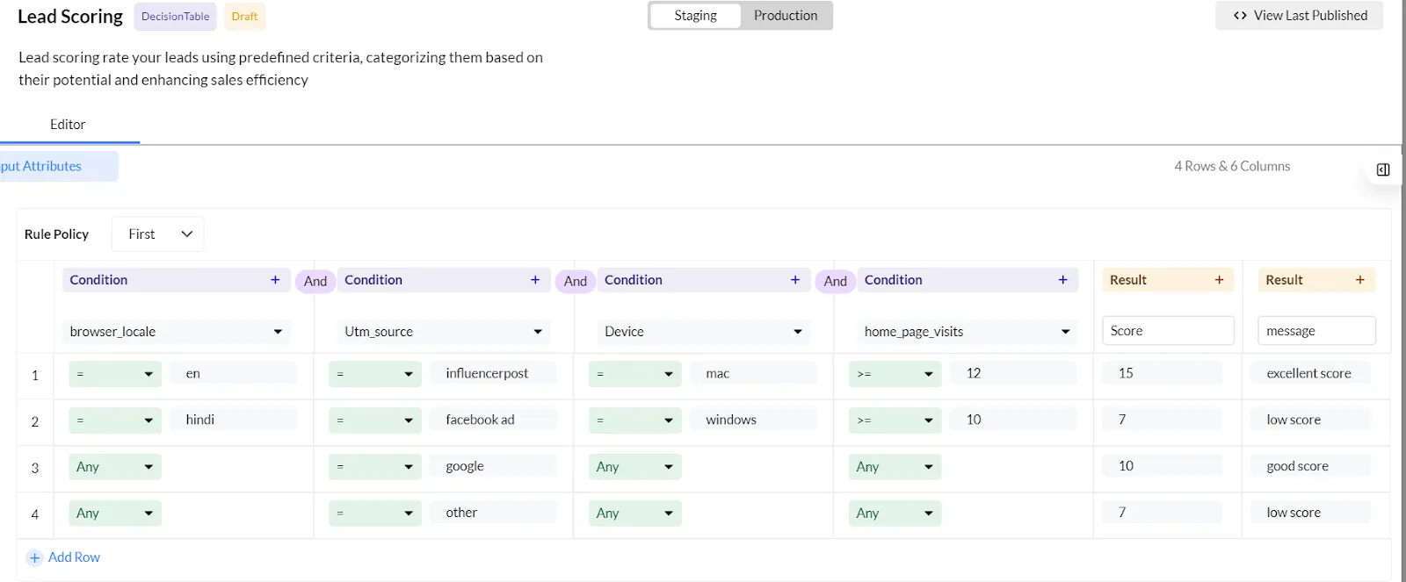The height and width of the screenshot is (582, 1406).
Task: Toggle the first And connector pill
Action: (315, 281)
